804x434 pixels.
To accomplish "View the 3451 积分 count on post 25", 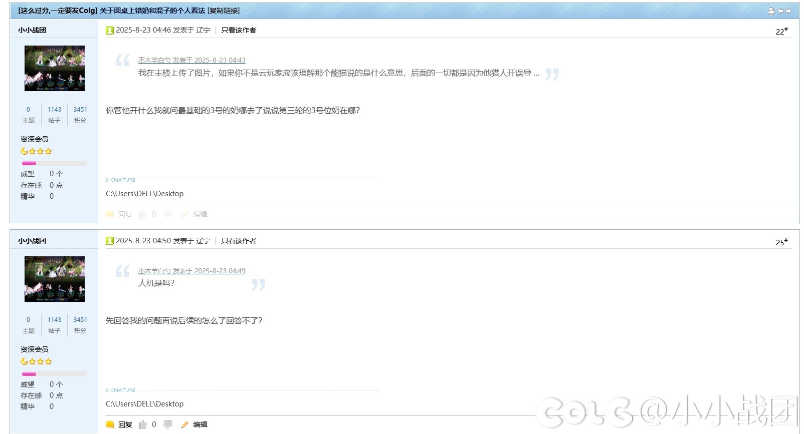I will [x=80, y=325].
